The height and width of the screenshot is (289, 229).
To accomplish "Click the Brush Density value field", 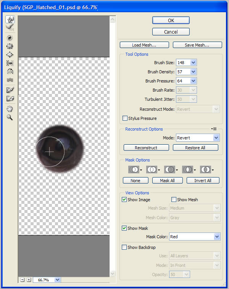I will click(183, 72).
